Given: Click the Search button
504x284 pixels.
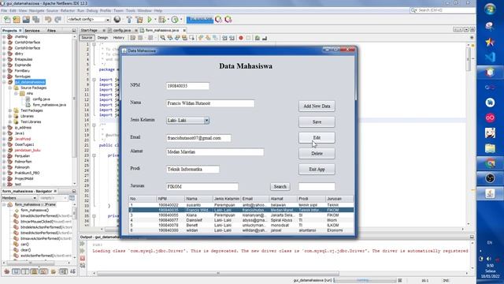Looking at the screenshot, I should 280,187.
